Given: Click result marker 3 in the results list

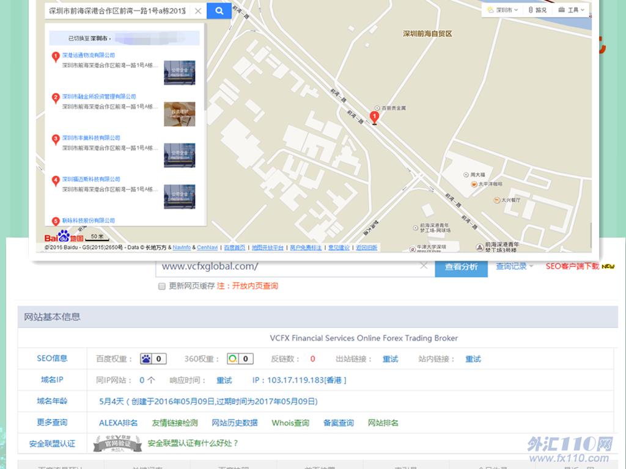Looking at the screenshot, I should coord(56,140).
